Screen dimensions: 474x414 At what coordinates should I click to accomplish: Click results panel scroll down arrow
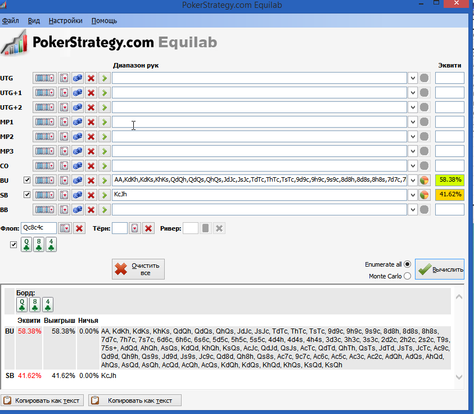[x=459, y=377]
